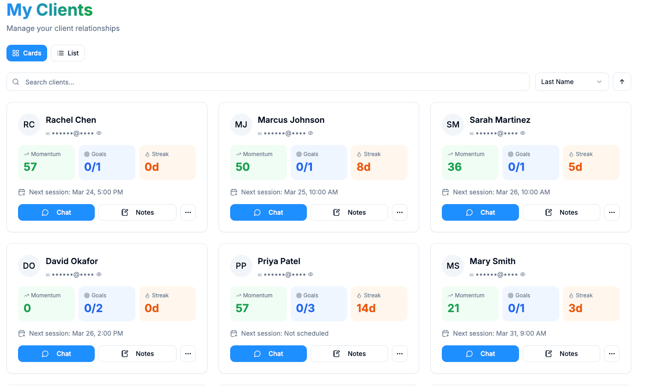Reveal David Okafor's hidden email address

click(99, 274)
